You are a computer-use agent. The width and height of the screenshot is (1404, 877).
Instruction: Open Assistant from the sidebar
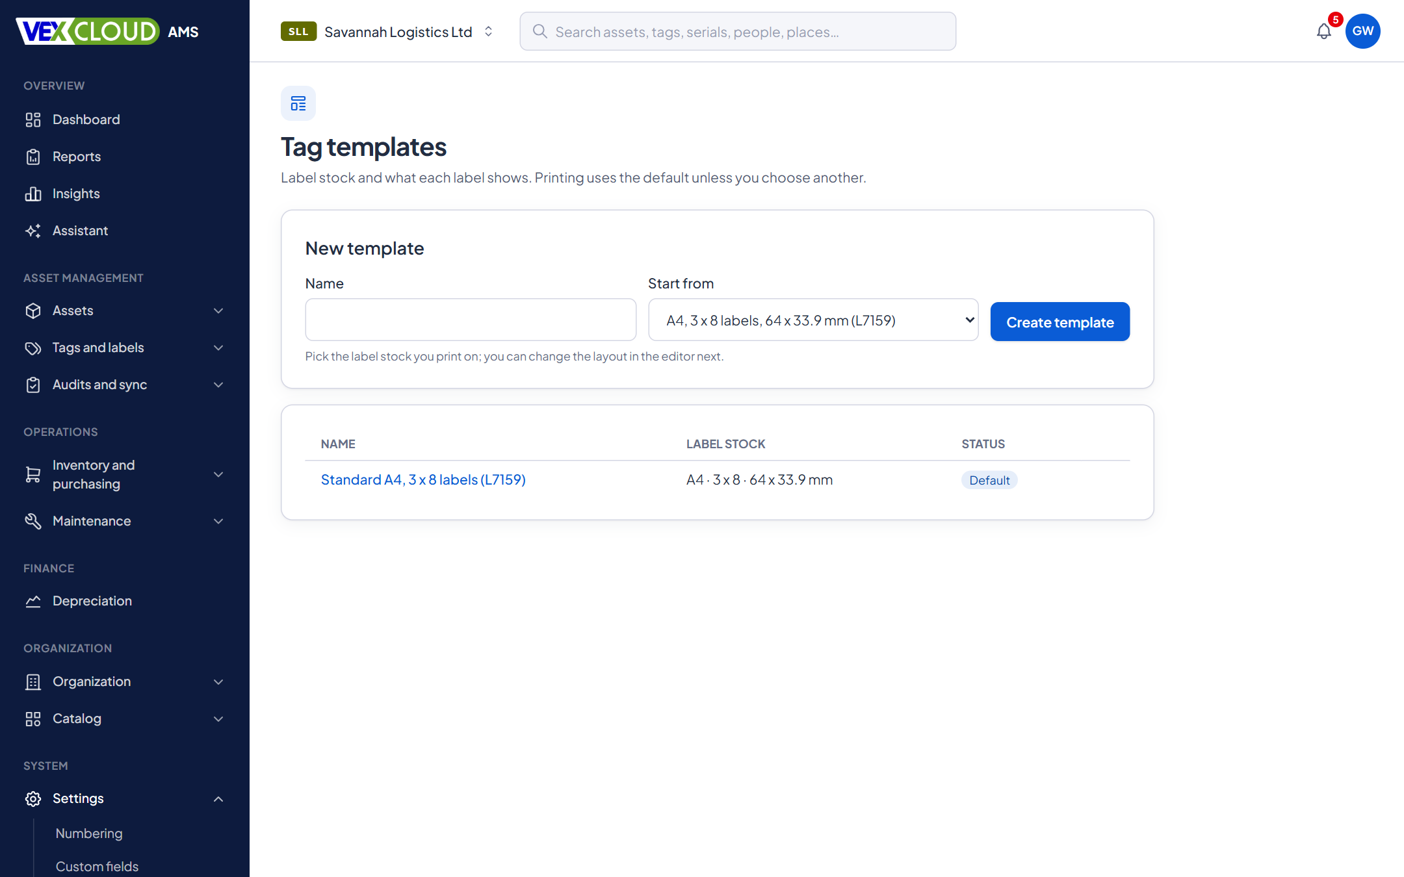125,231
